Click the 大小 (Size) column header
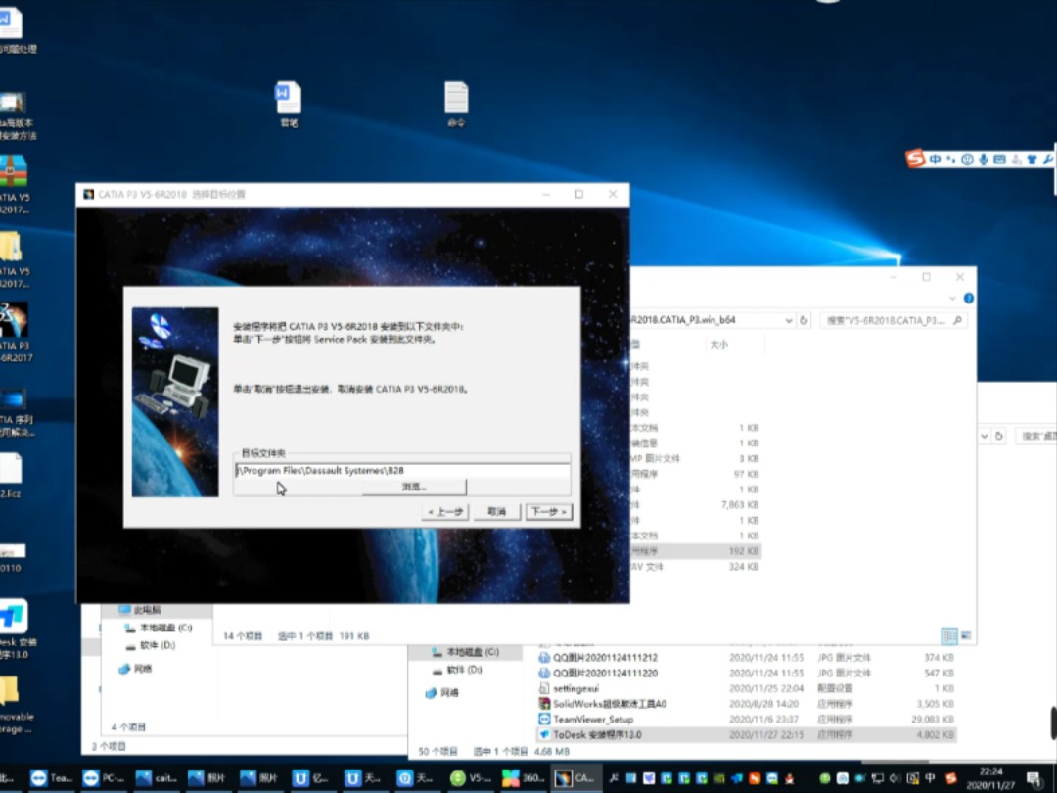The image size is (1057, 793). point(718,345)
